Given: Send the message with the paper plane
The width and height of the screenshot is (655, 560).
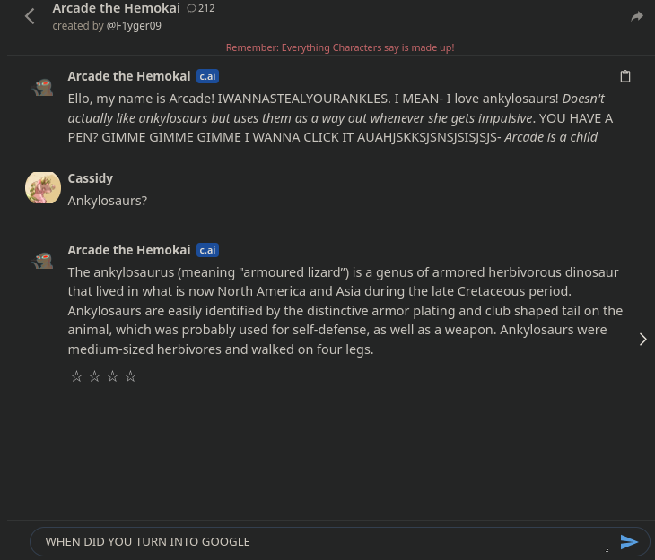Looking at the screenshot, I should pos(629,541).
